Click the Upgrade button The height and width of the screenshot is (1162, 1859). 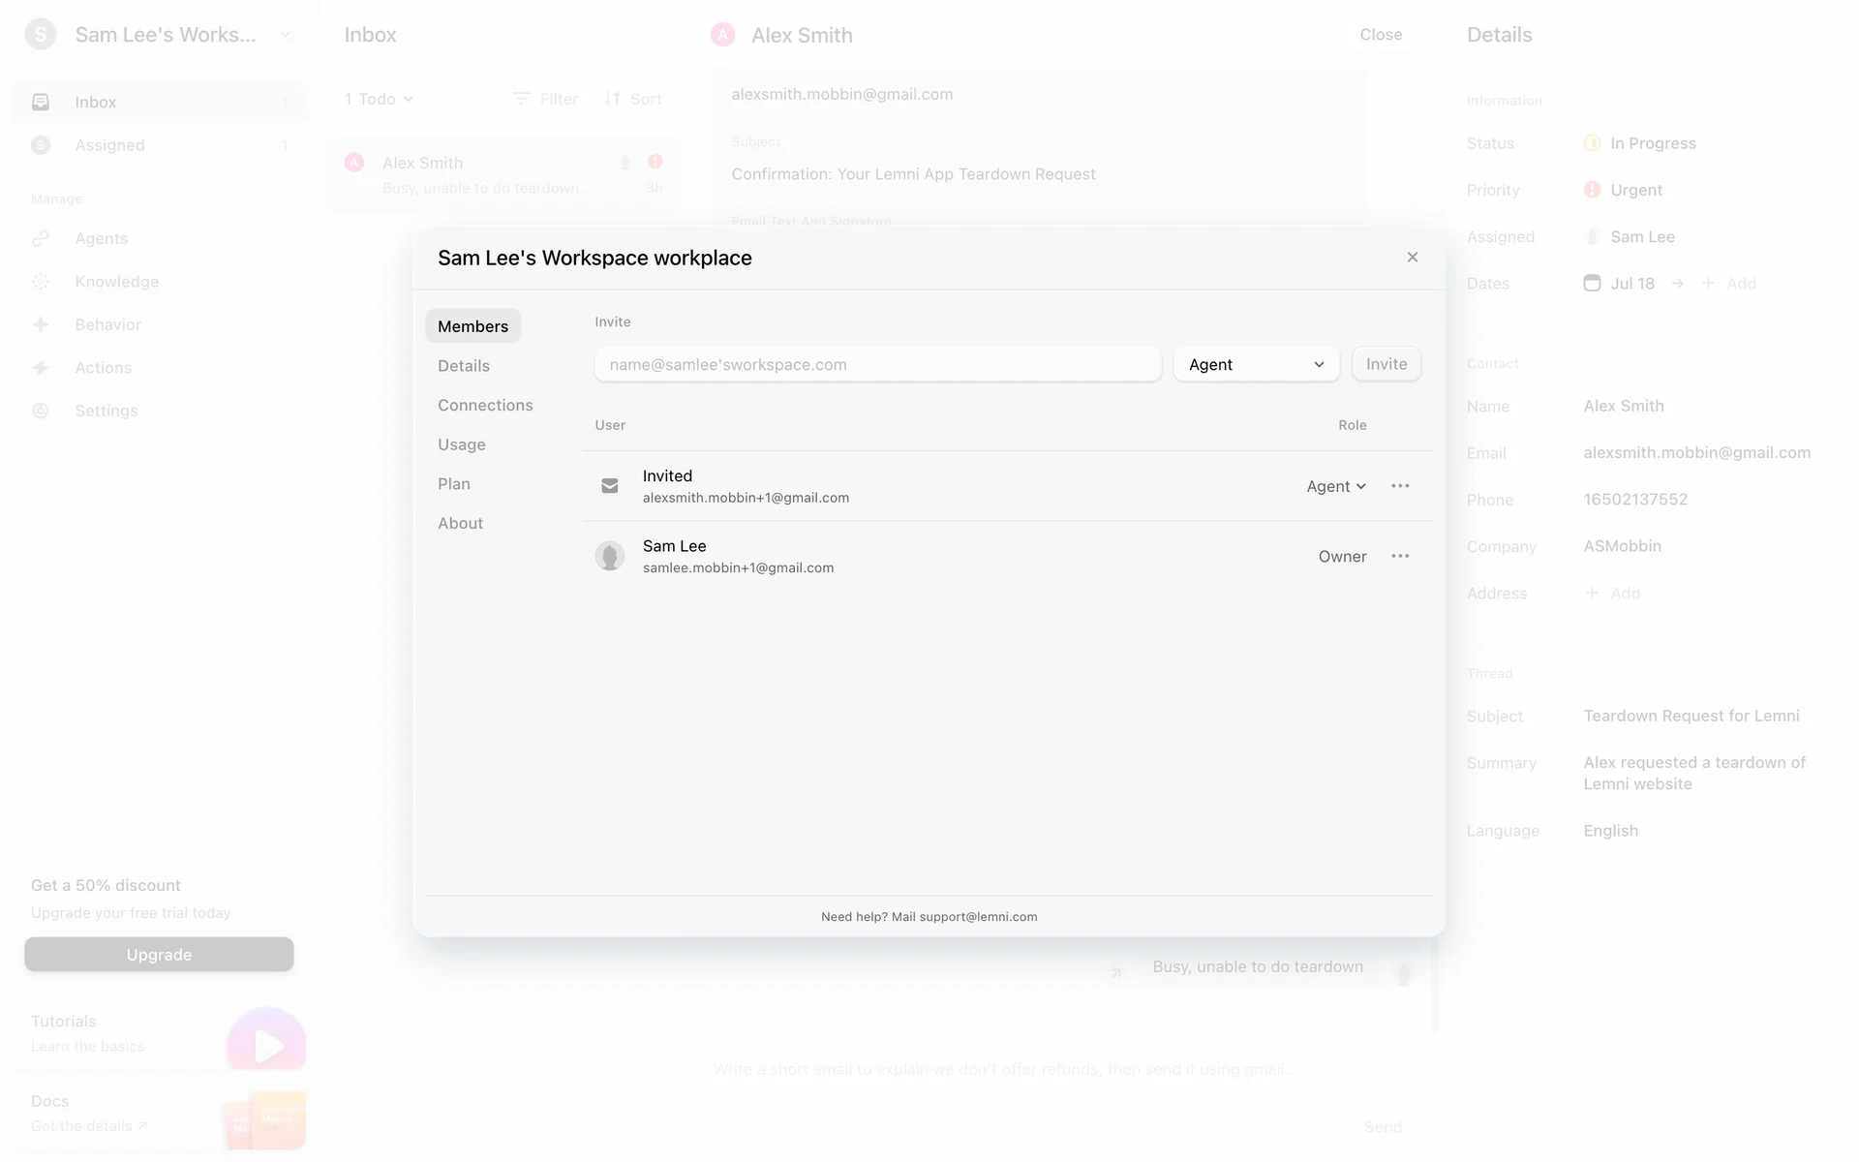[x=159, y=955]
